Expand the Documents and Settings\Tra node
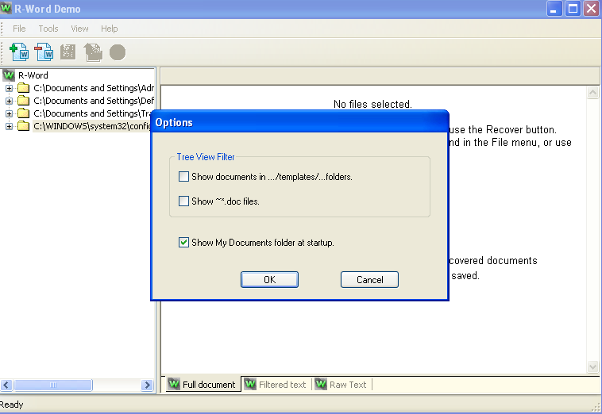The height and width of the screenshot is (414, 602). 9,113
